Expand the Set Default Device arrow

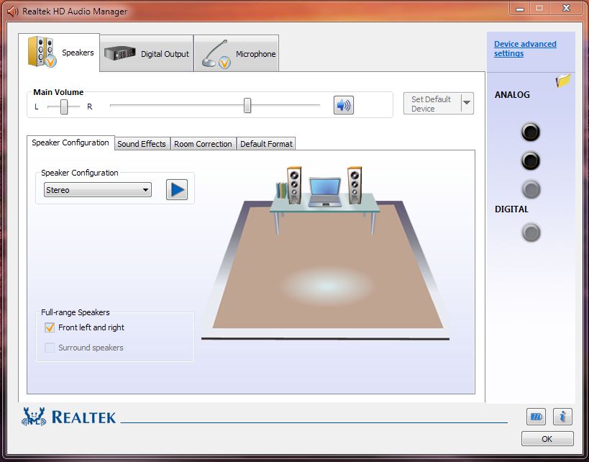(x=467, y=103)
